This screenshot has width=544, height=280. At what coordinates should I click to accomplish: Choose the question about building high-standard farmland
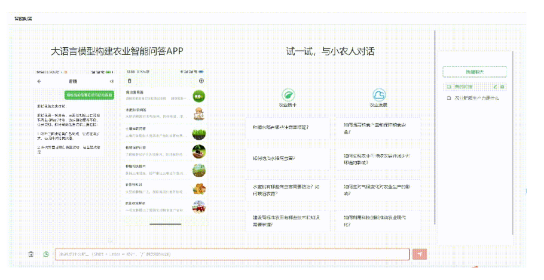(x=287, y=221)
